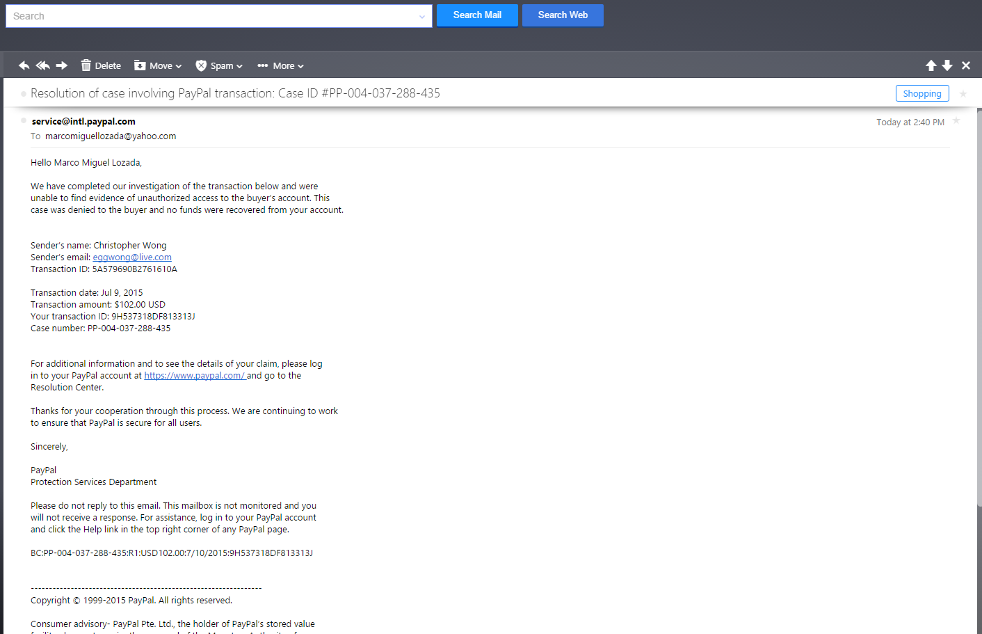
Task: Click the Reply arrow icon
Action: click(x=24, y=65)
